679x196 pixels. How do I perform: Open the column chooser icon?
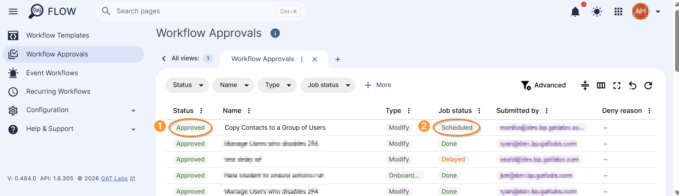point(601,85)
